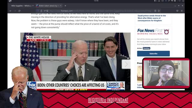Click the browser forward arrow

pos(15,11)
